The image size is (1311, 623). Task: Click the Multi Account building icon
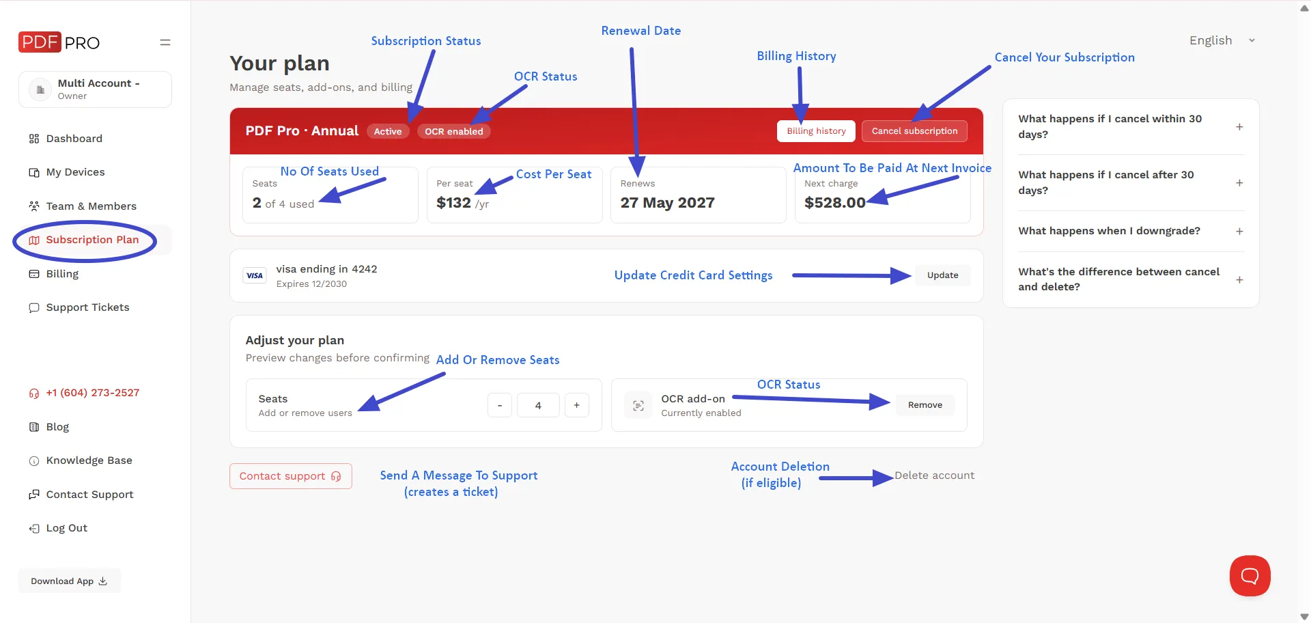pos(40,89)
